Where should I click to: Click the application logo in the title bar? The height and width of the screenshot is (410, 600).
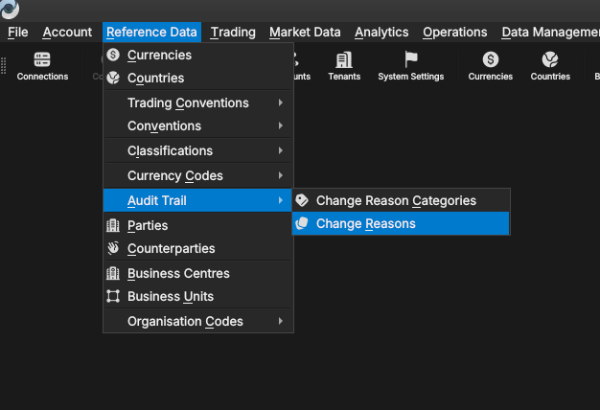click(10, 10)
